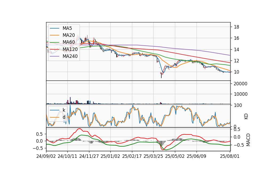Click the 18 price axis label
Screen dimensions: 256x184
[x=237, y=27]
